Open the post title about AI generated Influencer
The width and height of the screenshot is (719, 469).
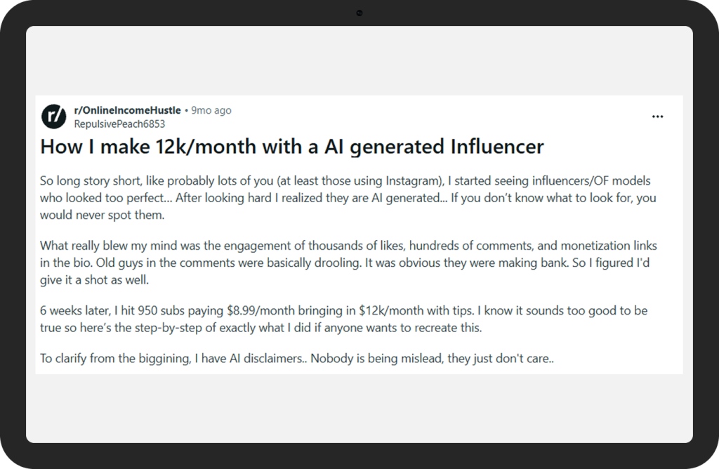click(x=291, y=147)
